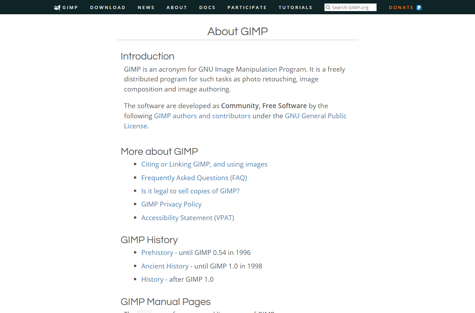Open Citing or Linking GIMP link
The height and width of the screenshot is (313, 475).
tap(204, 164)
